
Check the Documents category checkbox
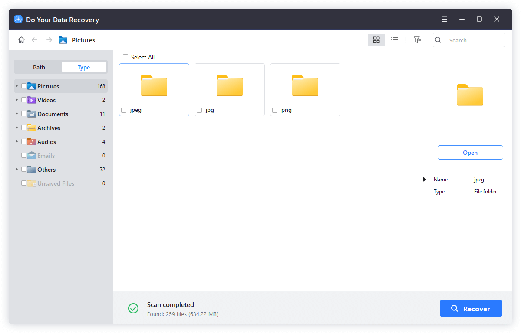pos(23,114)
